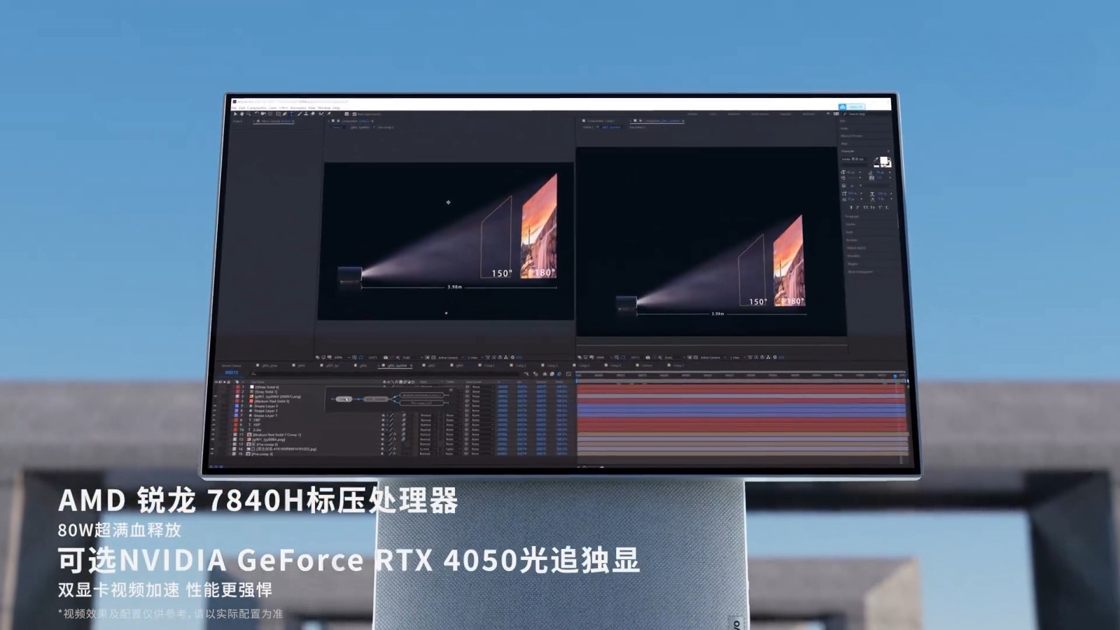Click the Draft 3D timeline switch
Image resolution: width=1120 pixels, height=630 pixels.
click(x=535, y=374)
